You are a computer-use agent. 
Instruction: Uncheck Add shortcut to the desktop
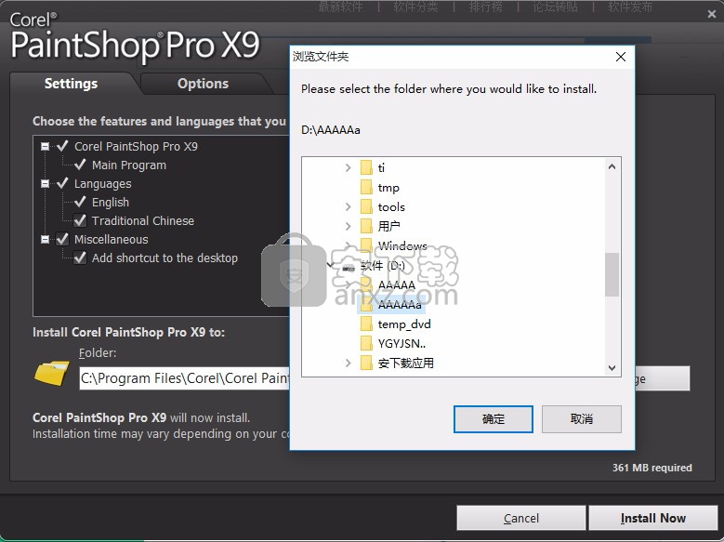80,258
